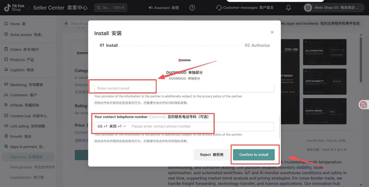This screenshot has height=187, width=369.
Task: Open the US +1 country code dropdown
Action: point(112,126)
